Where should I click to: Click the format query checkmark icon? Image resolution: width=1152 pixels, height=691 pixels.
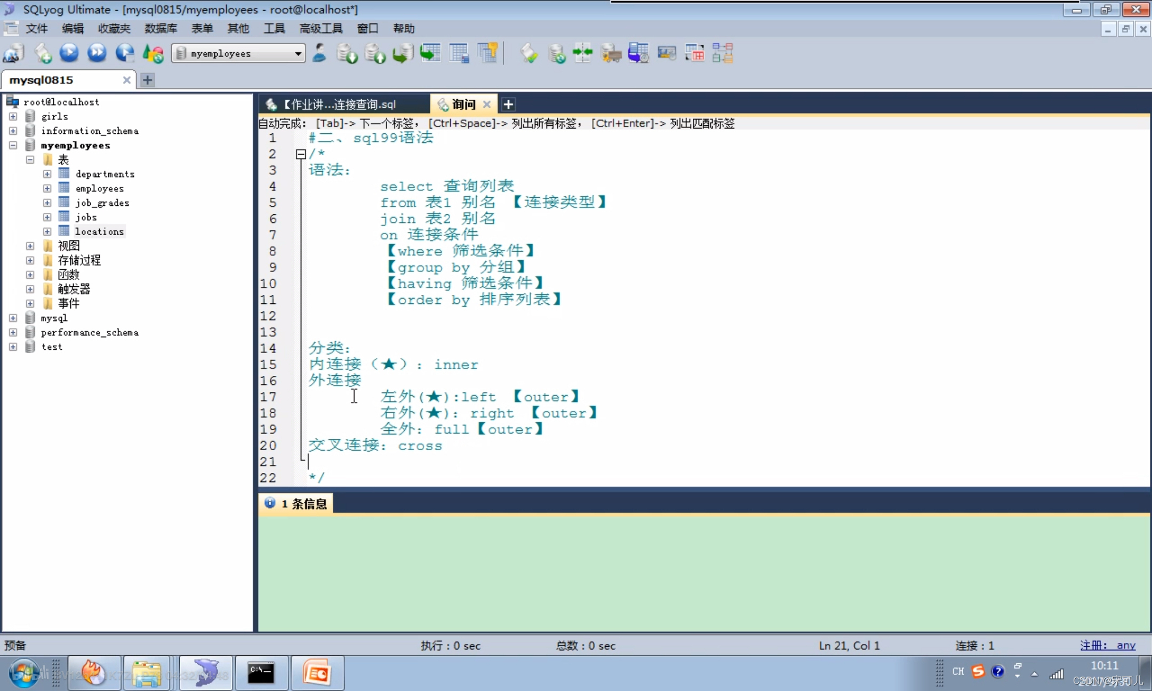tap(529, 53)
